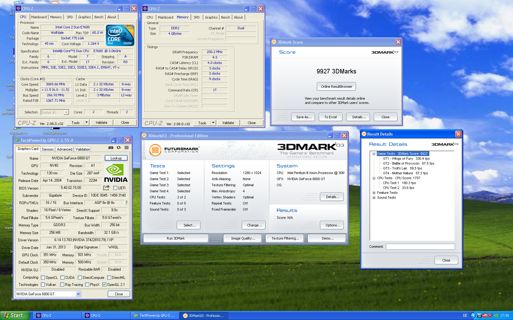Open the Windows Start menu

(x=15, y=315)
